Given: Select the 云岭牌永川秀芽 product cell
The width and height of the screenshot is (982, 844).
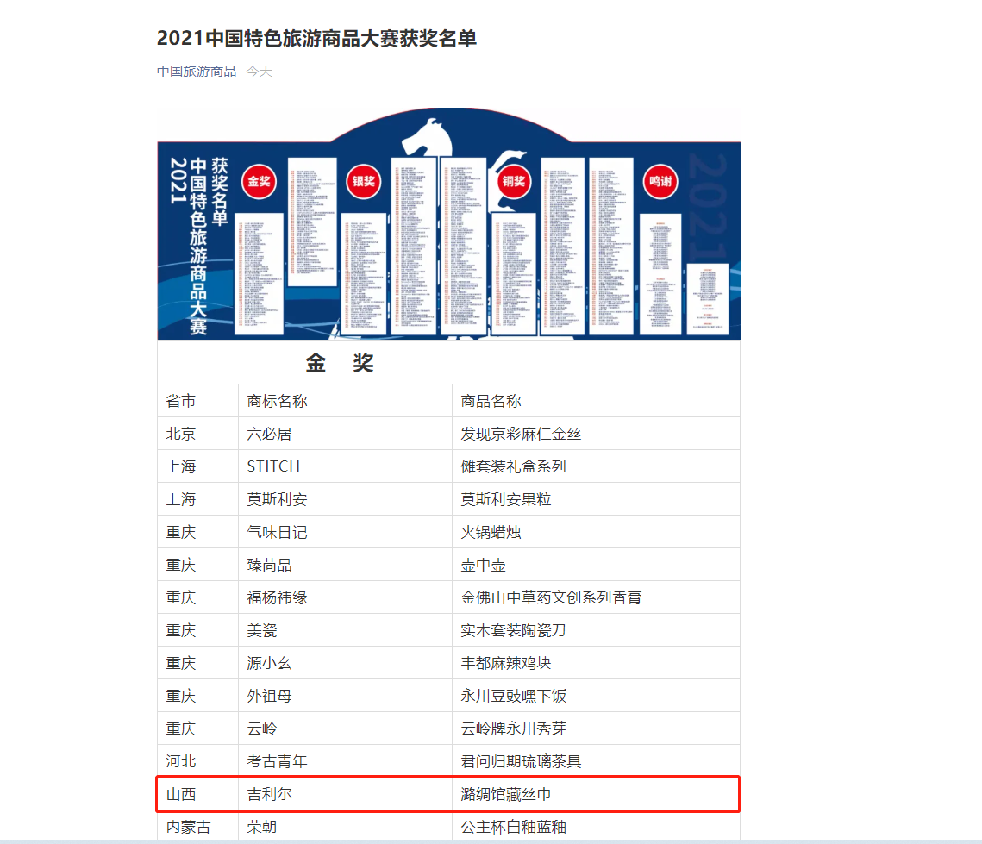Looking at the screenshot, I should click(x=596, y=728).
